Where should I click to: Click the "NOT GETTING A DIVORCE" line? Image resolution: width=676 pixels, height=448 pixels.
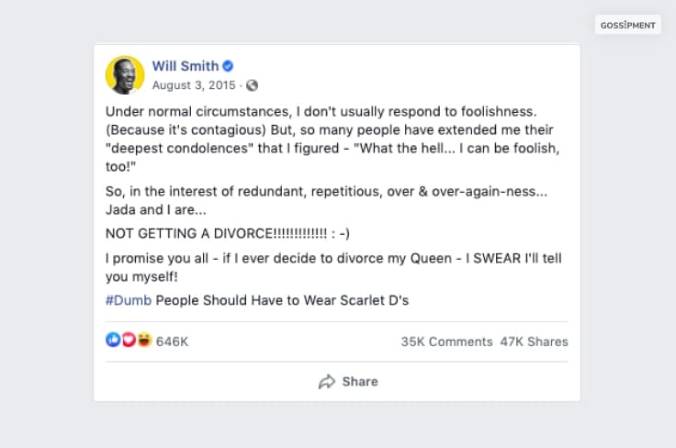pyautogui.click(x=228, y=233)
